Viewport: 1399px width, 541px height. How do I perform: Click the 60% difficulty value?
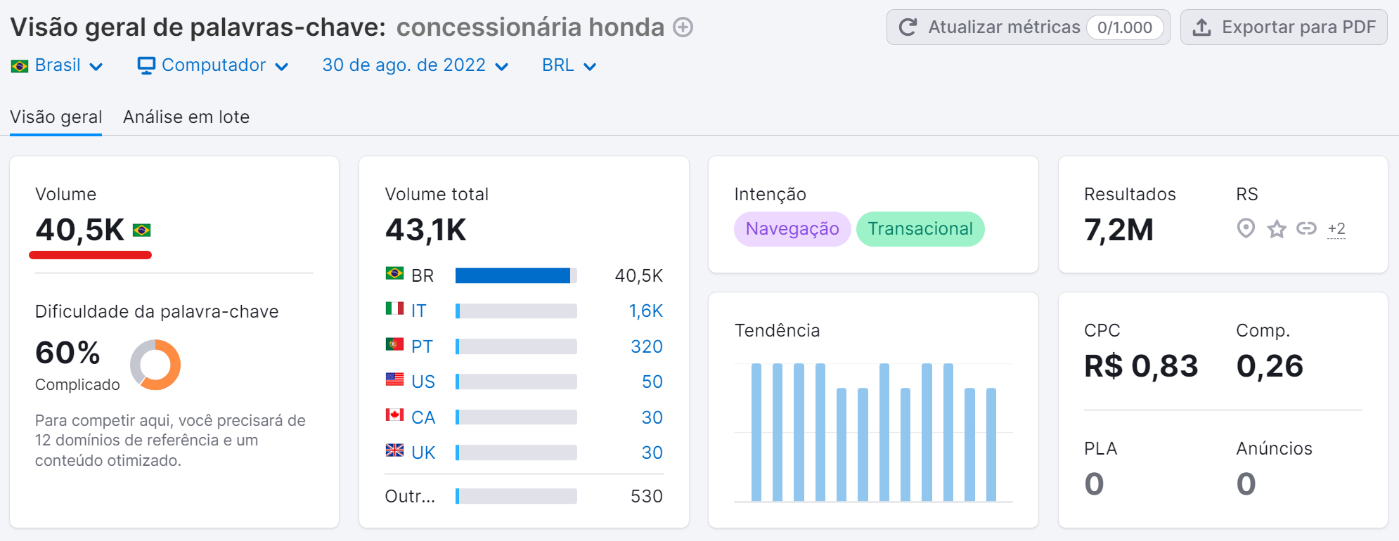coord(67,353)
